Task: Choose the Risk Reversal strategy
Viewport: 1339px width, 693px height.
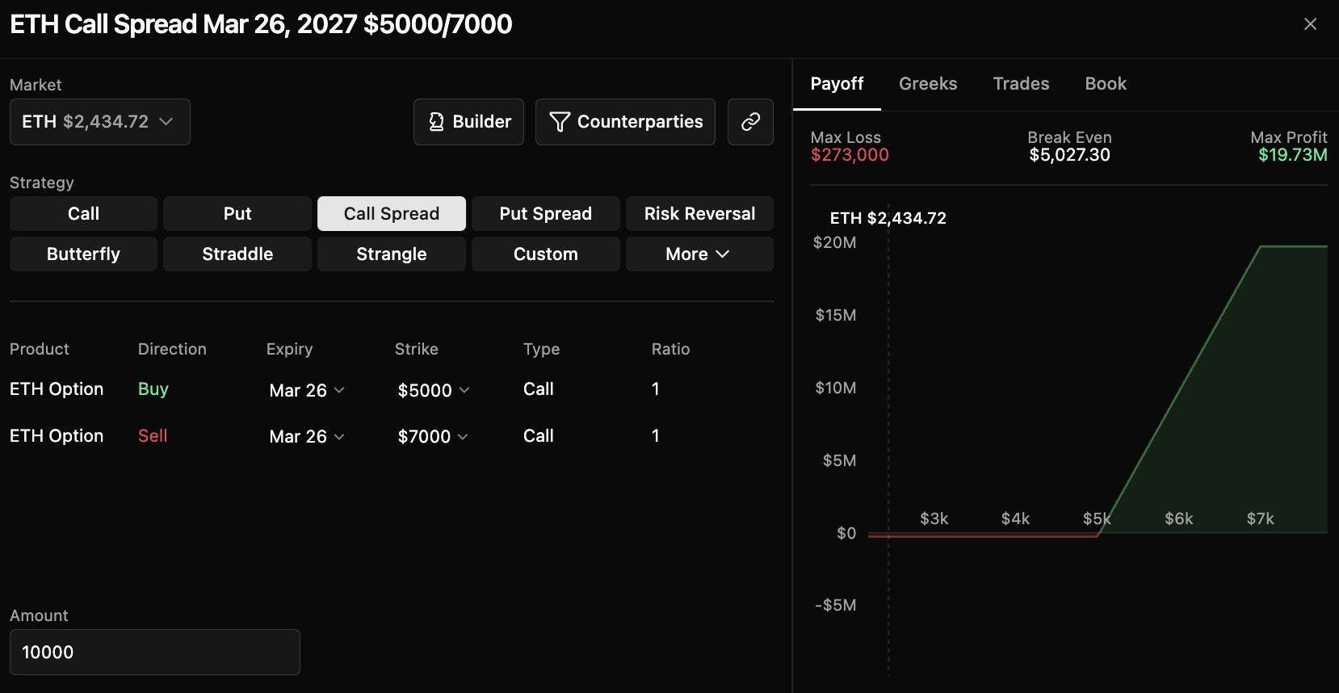Action: click(699, 213)
